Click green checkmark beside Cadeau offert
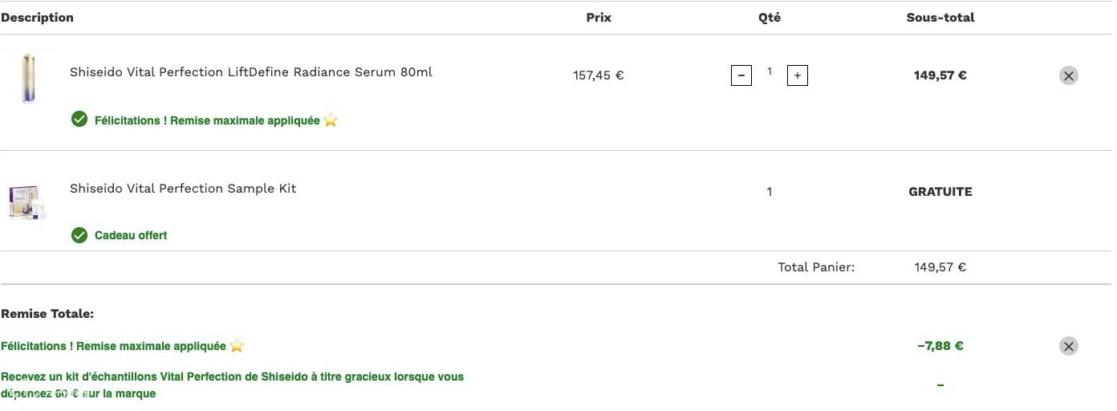 click(79, 235)
